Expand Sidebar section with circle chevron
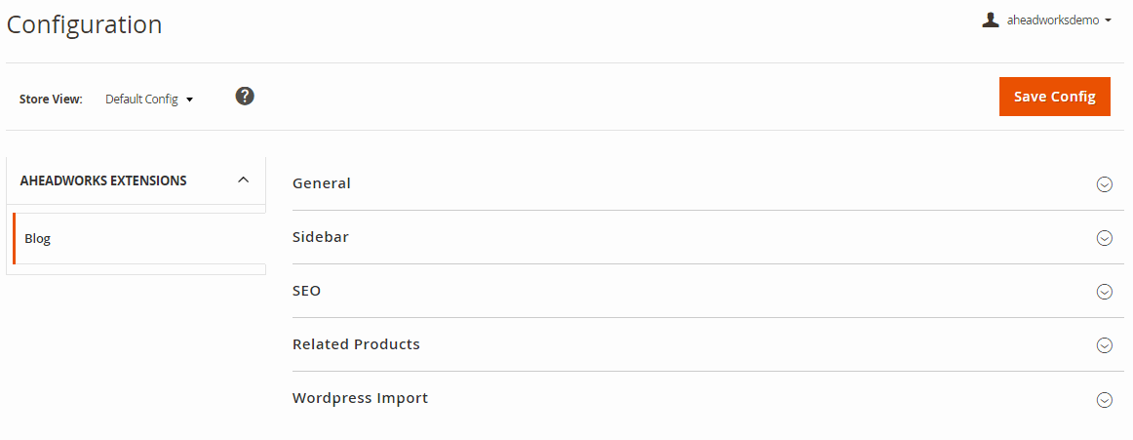The image size is (1133, 440). point(1104,238)
